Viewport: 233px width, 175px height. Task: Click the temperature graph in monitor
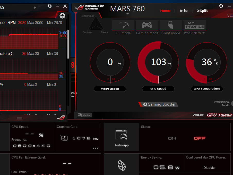coord(29,69)
